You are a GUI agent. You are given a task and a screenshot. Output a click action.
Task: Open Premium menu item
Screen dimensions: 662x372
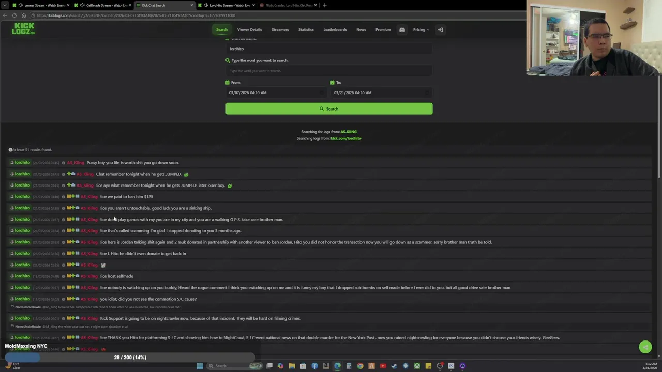(x=383, y=29)
